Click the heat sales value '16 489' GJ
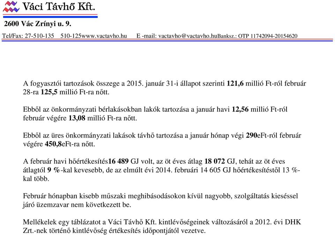The width and height of the screenshot is (335, 235). (118, 161)
